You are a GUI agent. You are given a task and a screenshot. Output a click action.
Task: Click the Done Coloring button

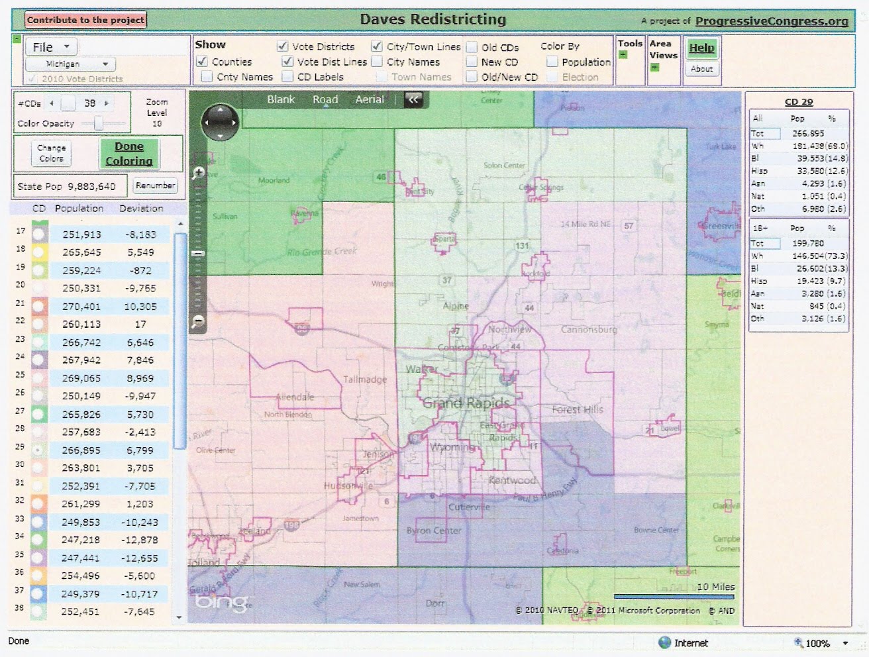click(129, 154)
